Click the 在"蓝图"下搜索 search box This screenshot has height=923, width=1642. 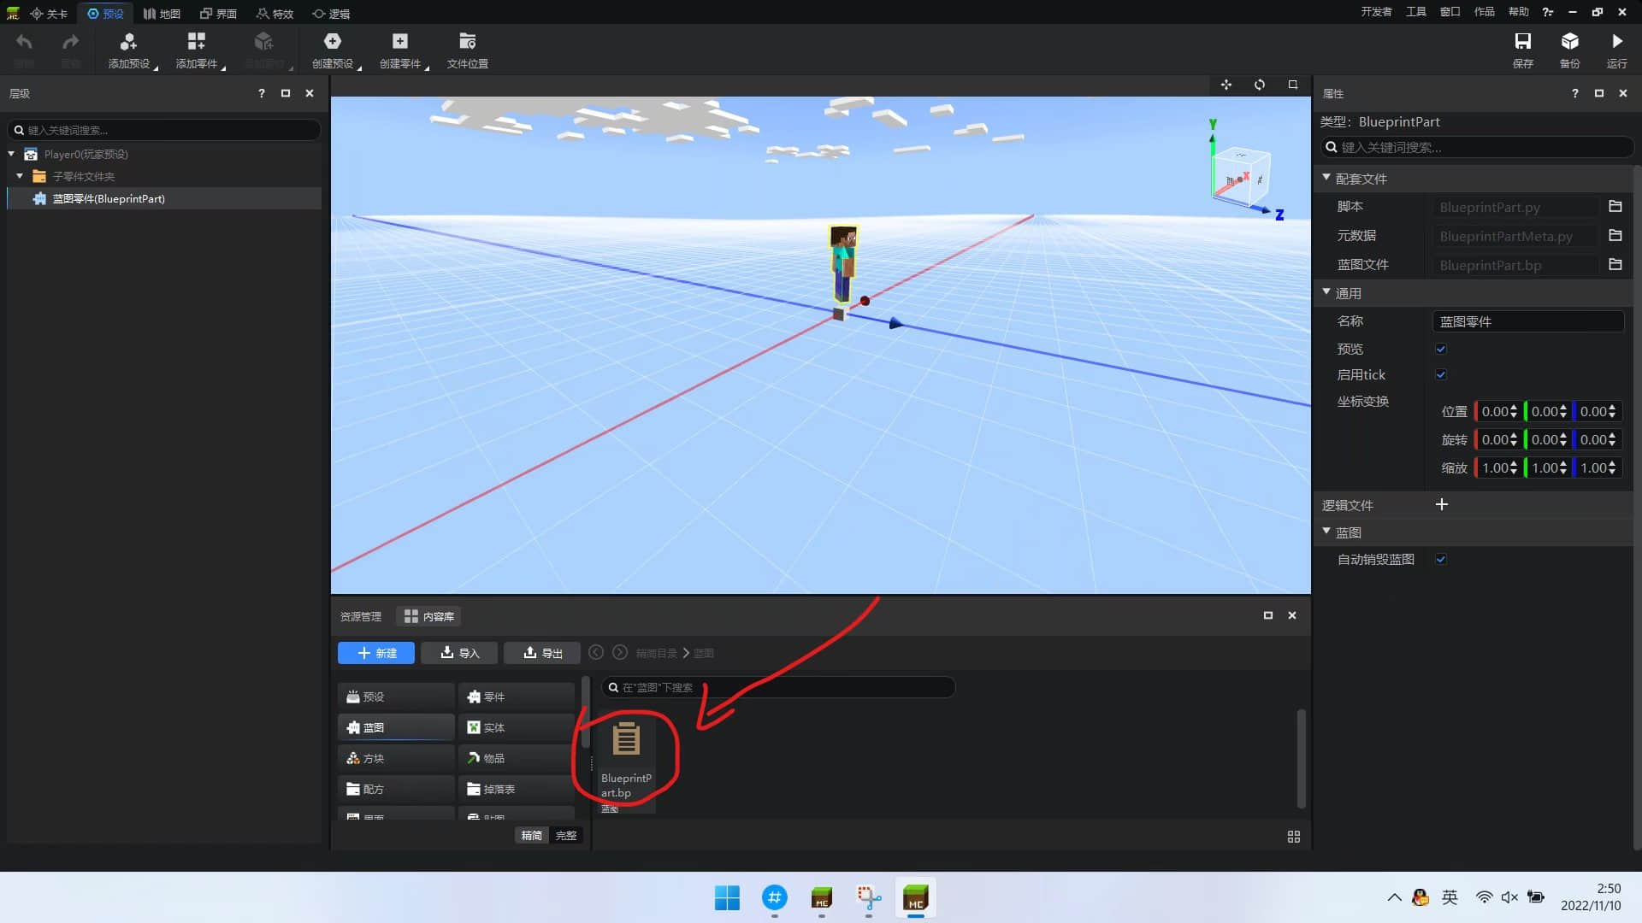tap(778, 687)
